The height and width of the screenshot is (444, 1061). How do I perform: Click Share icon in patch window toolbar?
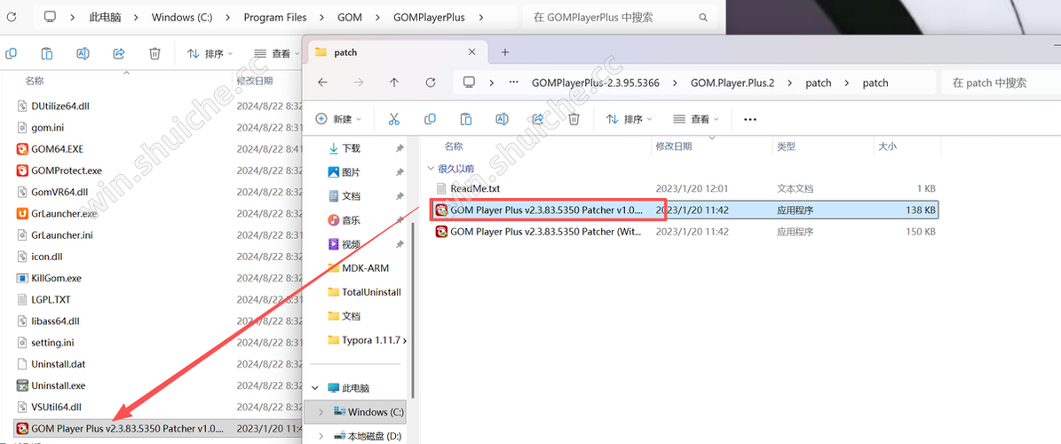pyautogui.click(x=538, y=119)
